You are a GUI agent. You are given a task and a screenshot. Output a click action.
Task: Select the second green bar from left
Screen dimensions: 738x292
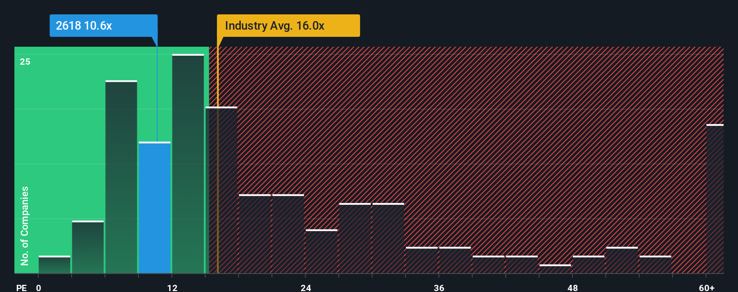coord(88,247)
